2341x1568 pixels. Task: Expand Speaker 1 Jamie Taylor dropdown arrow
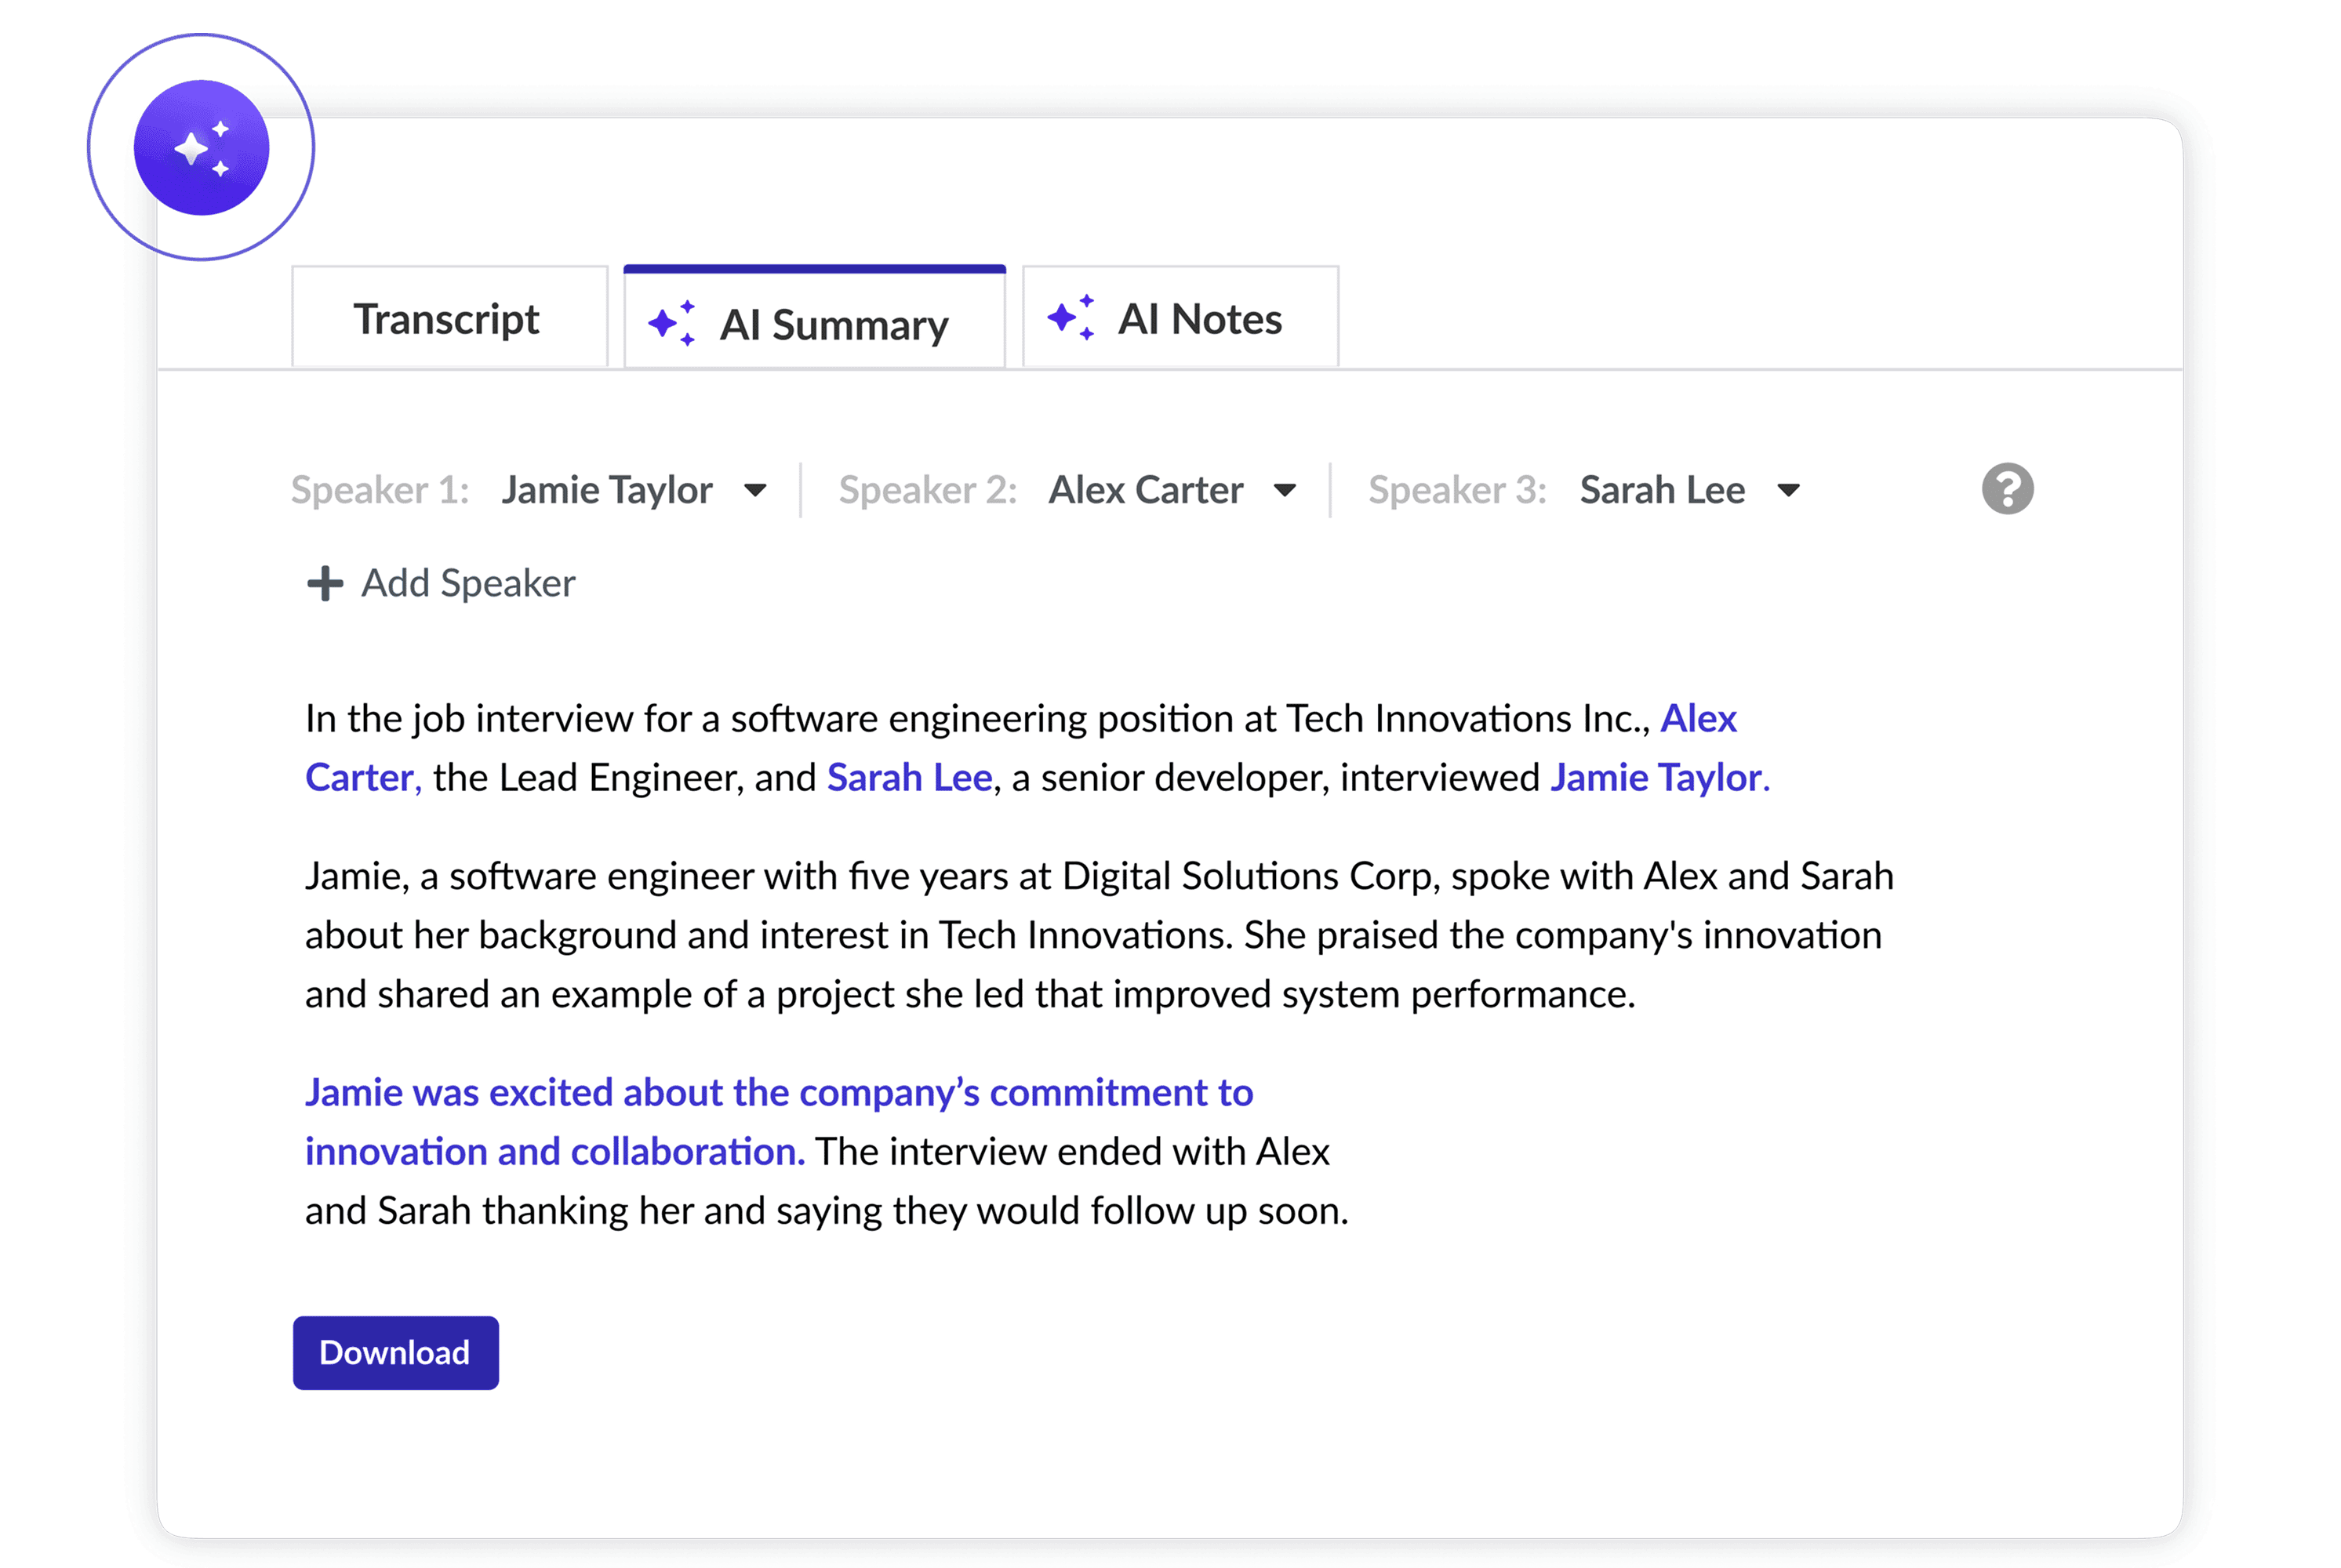755,490
